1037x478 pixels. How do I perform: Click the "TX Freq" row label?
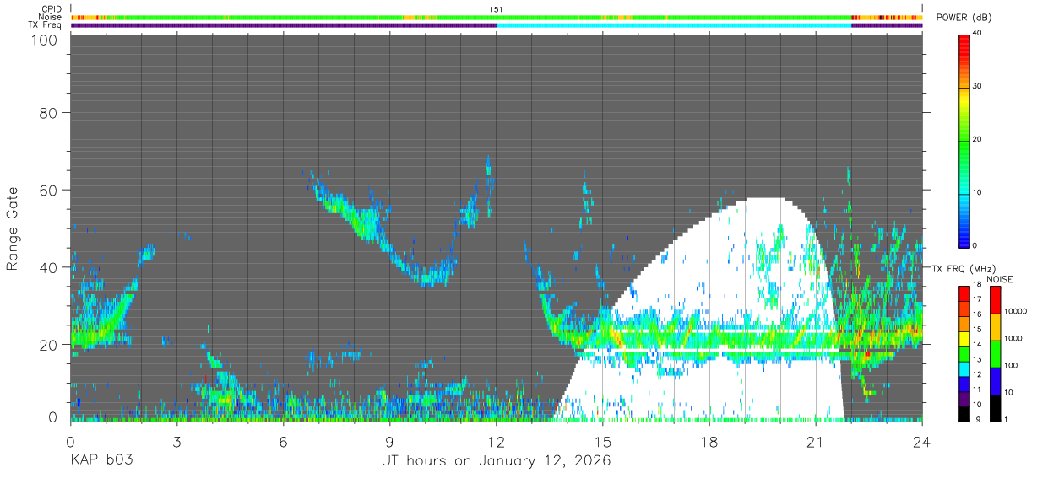coord(46,25)
